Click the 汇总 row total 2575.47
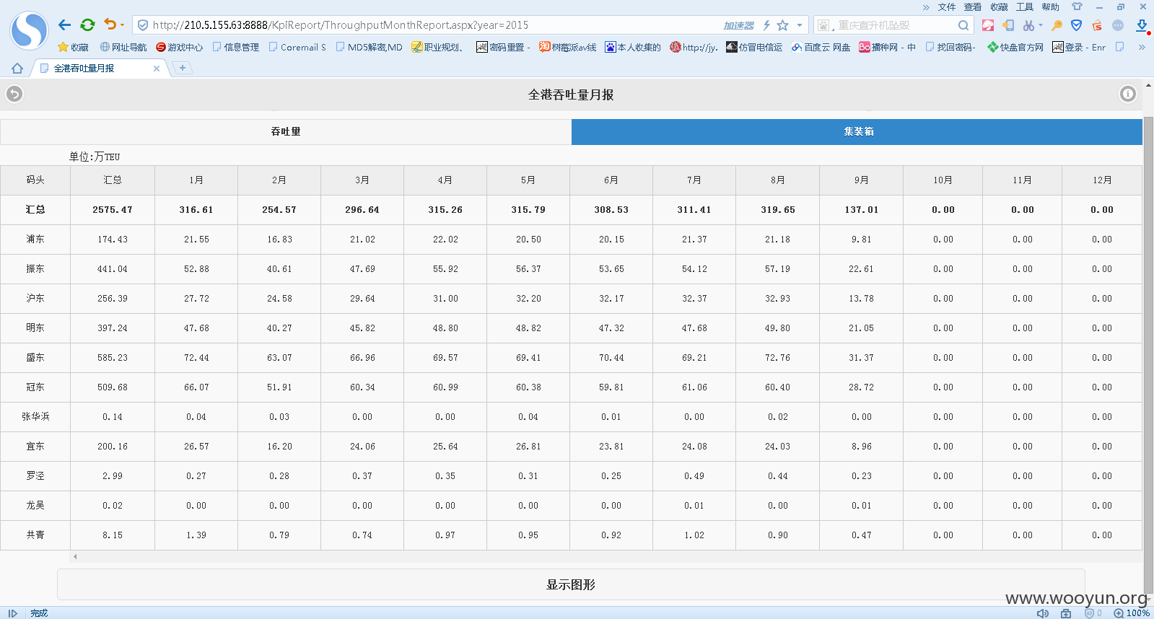This screenshot has width=1154, height=619. tap(113, 210)
